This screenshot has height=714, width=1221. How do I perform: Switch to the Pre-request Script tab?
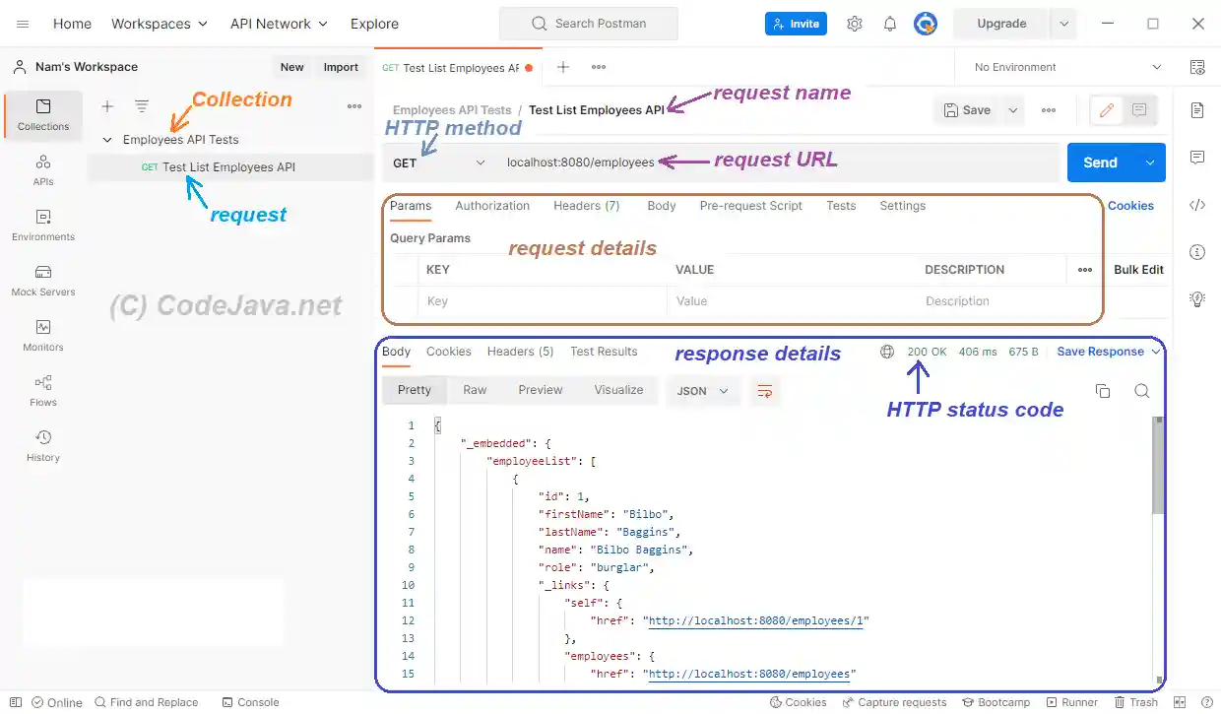[750, 206]
